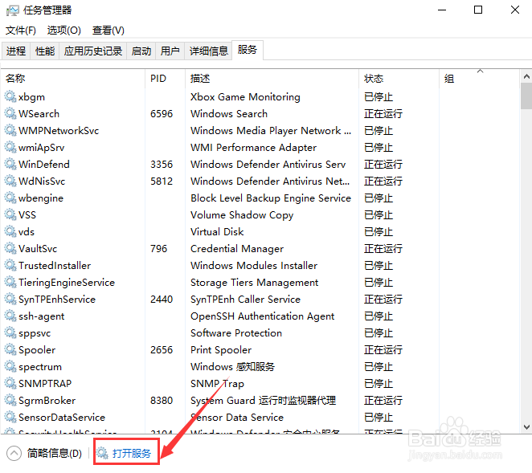The image size is (532, 473).
Task: Click the scrollbar down arrow
Action: click(x=526, y=427)
